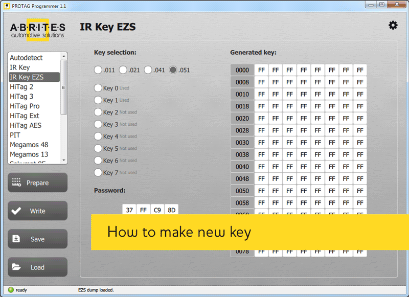Click the Save button

tap(37, 239)
